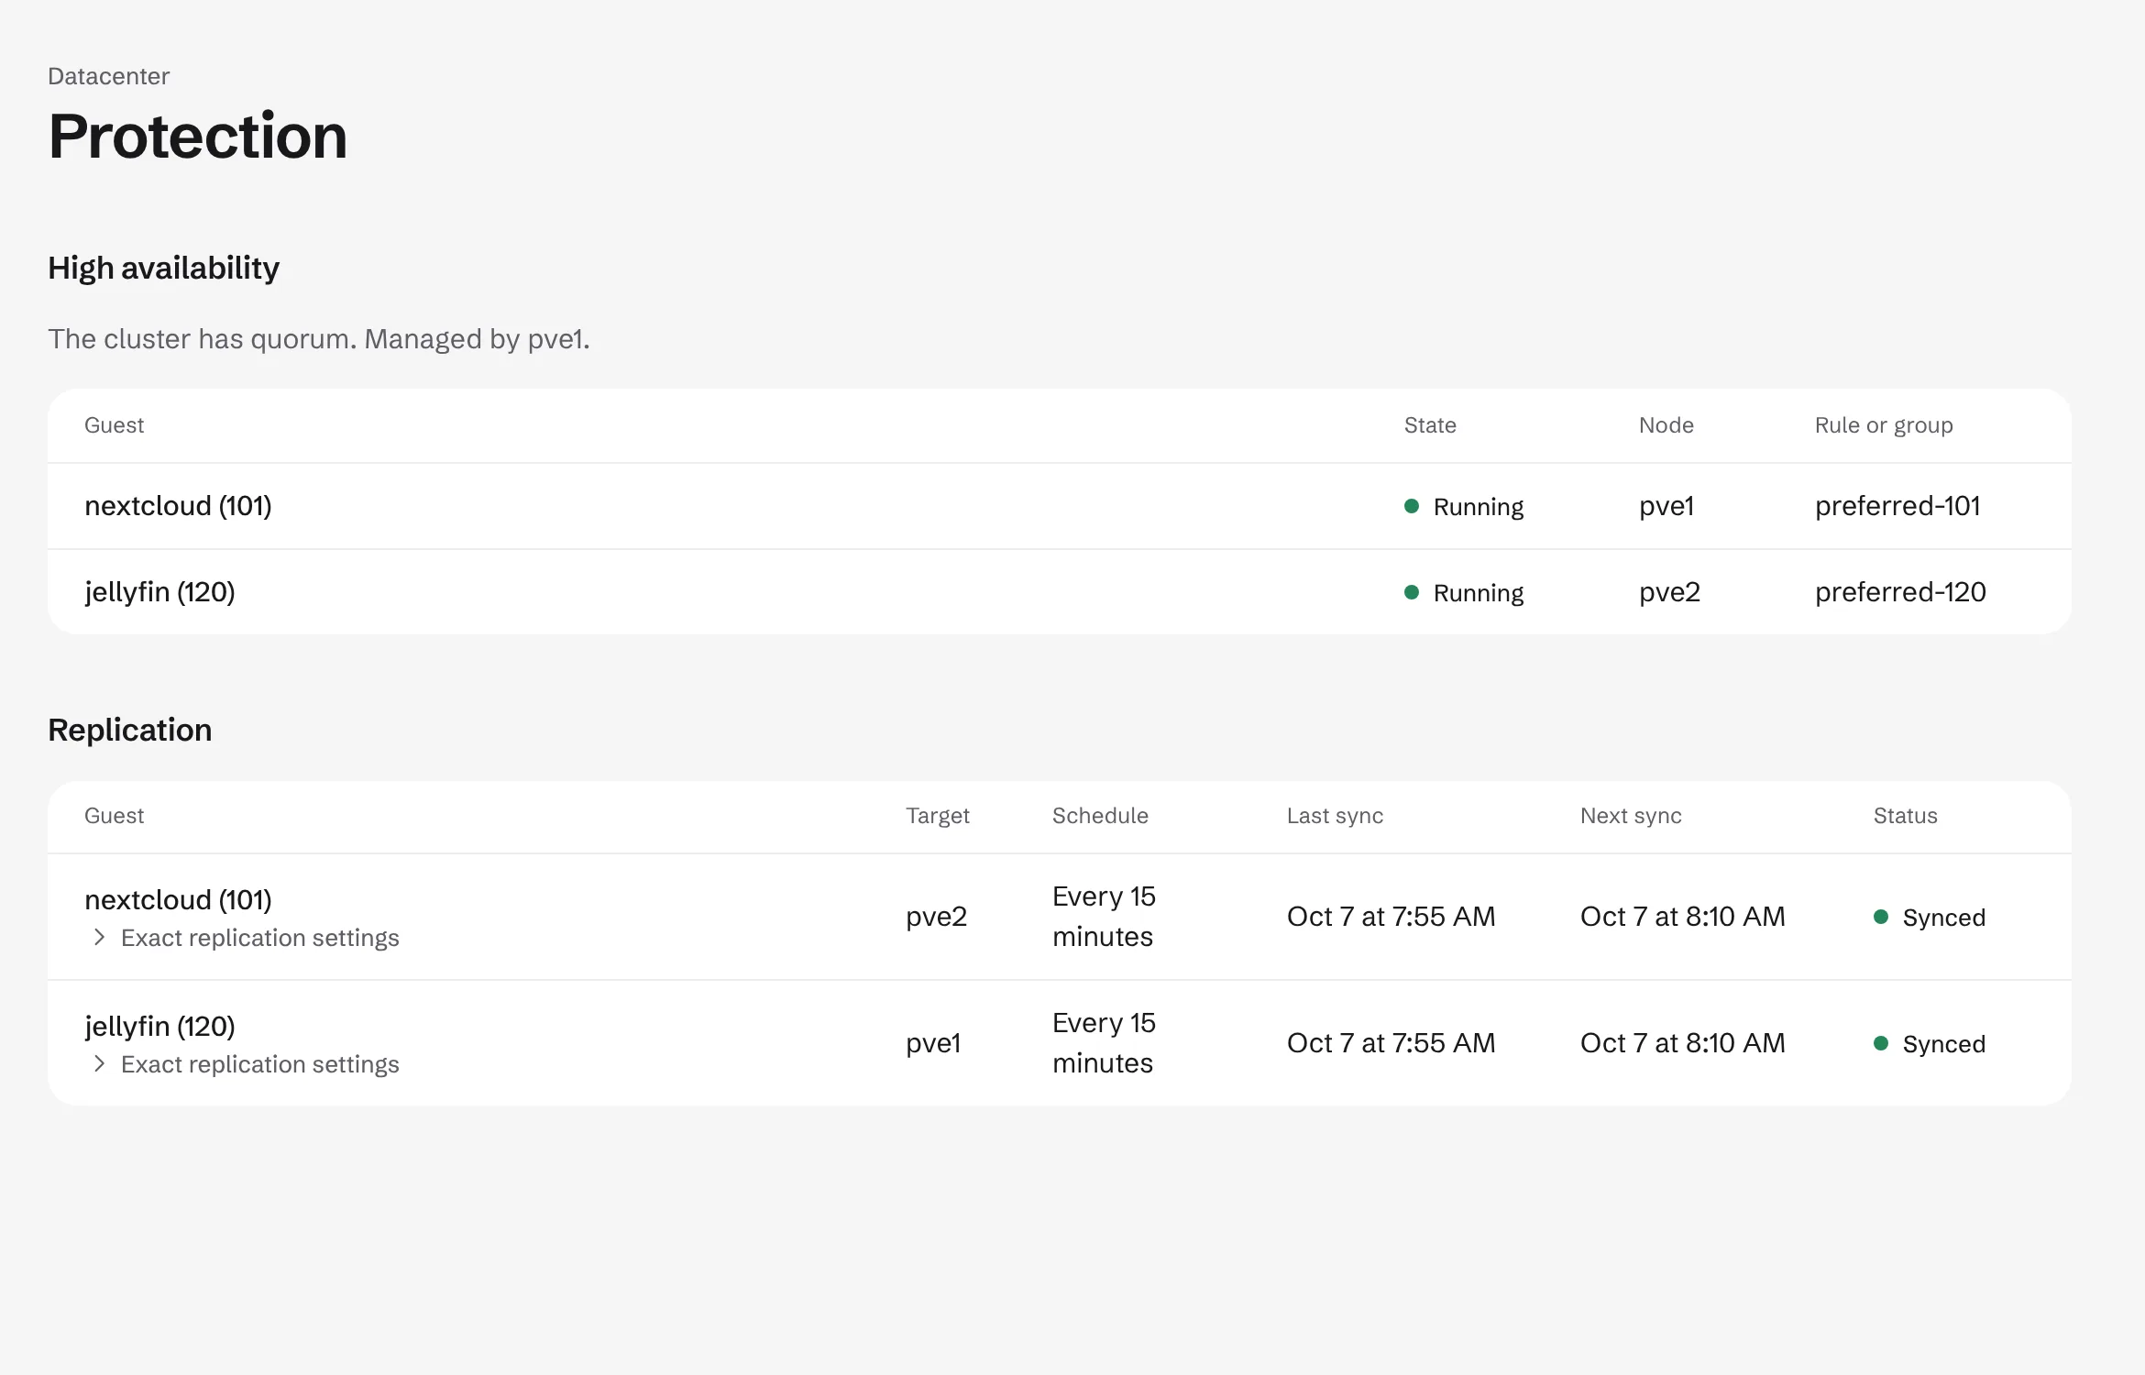
Task: Click the green Synced dot in the nextcloud row
Action: [x=1881, y=917]
